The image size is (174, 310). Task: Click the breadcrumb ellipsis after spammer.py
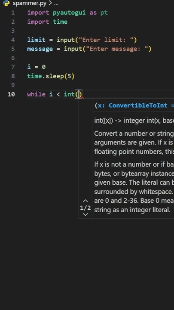56,3
